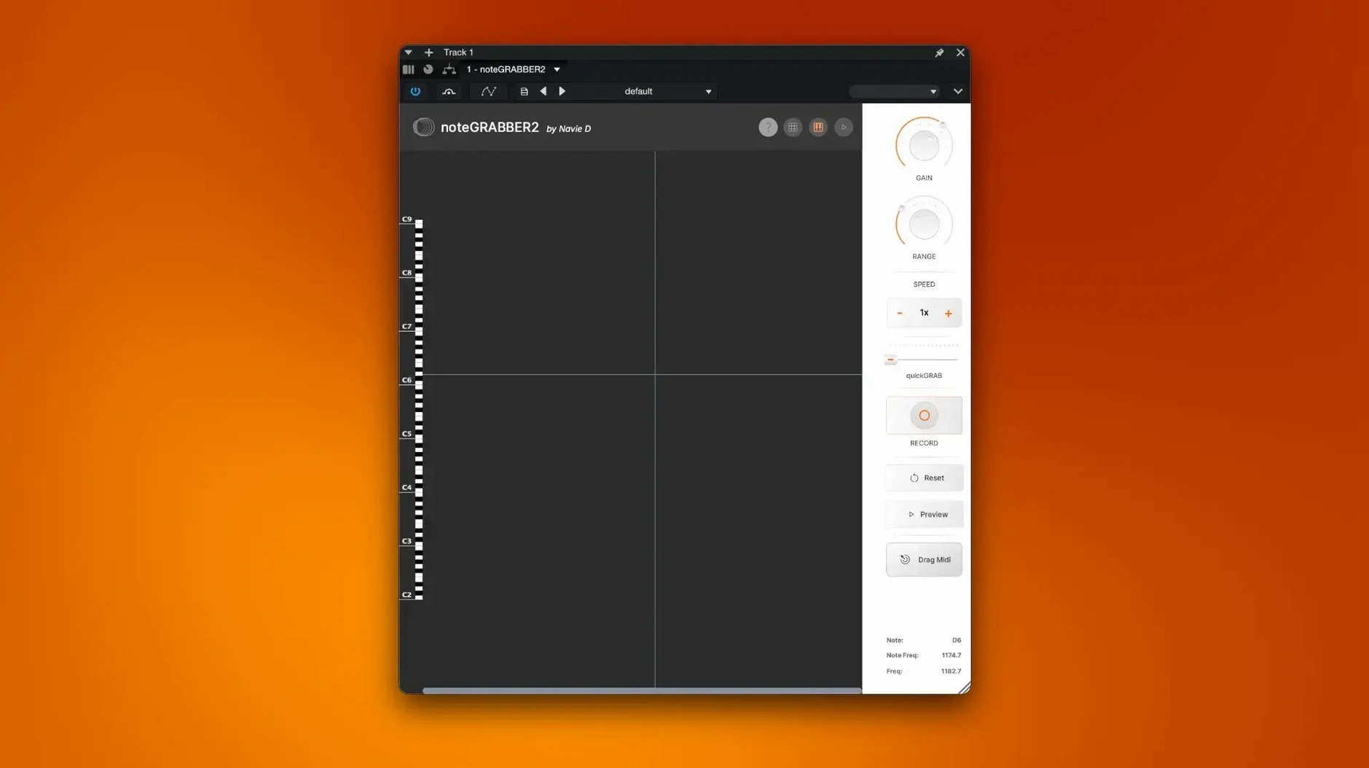Click the Reset button
This screenshot has height=768, width=1369.
tap(925, 478)
